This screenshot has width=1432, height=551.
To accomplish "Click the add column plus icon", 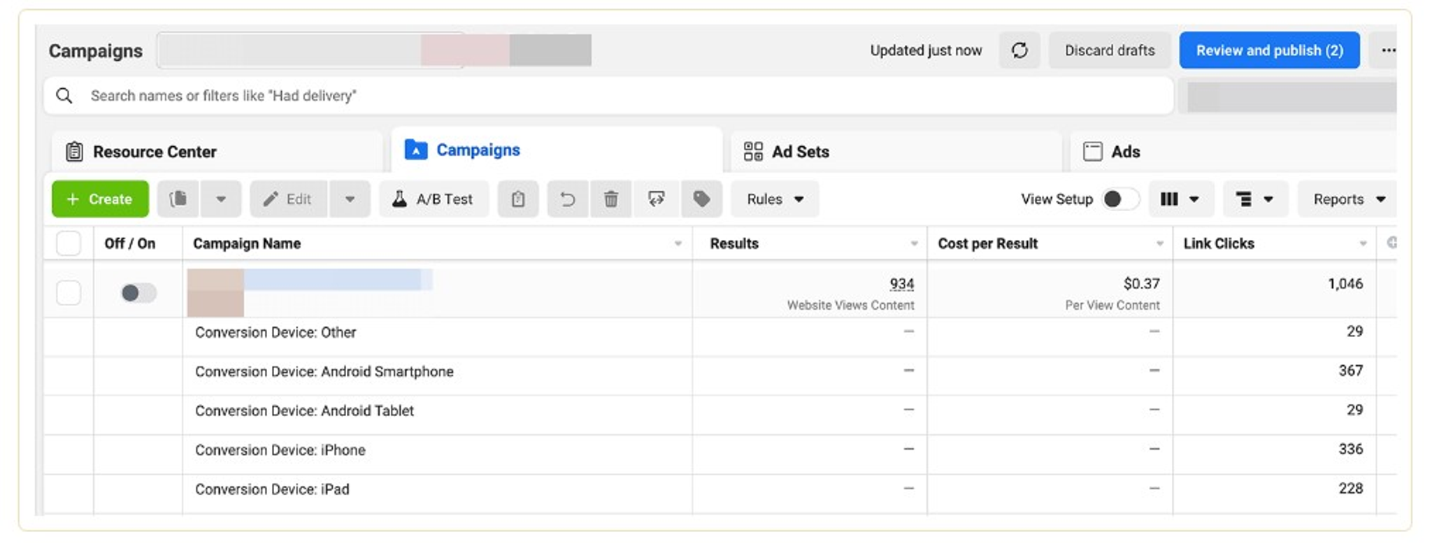I will (1391, 243).
